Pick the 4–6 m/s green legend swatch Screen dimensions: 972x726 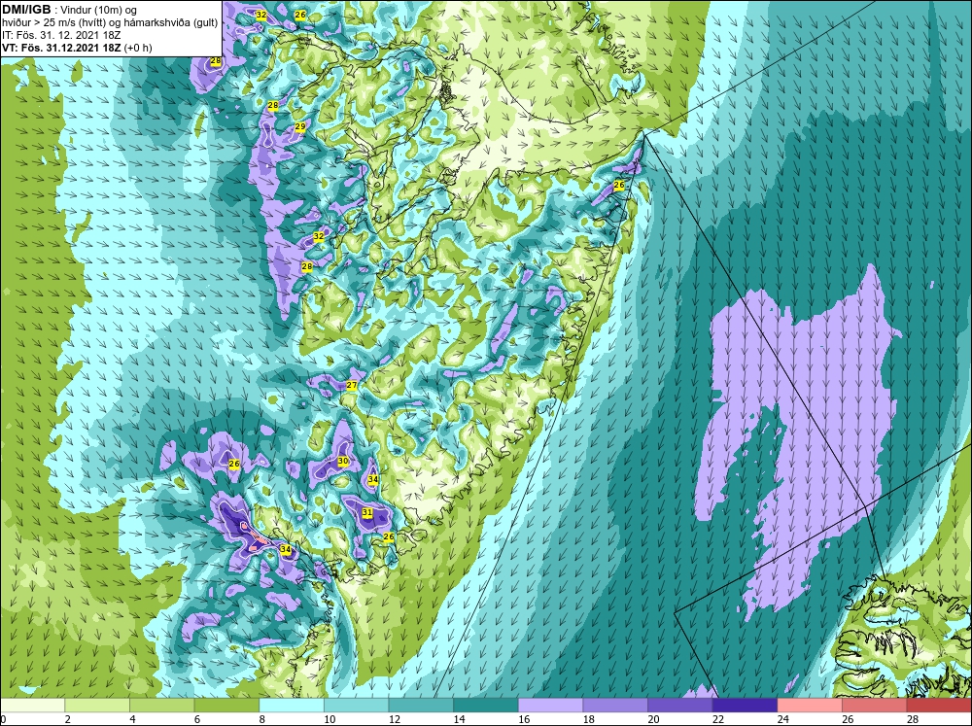[161, 705]
